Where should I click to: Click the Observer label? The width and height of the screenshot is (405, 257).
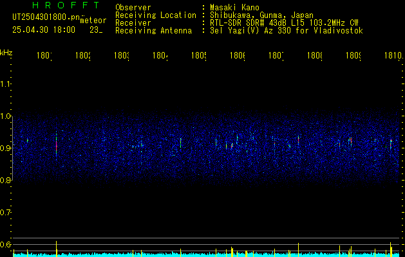tap(133, 8)
